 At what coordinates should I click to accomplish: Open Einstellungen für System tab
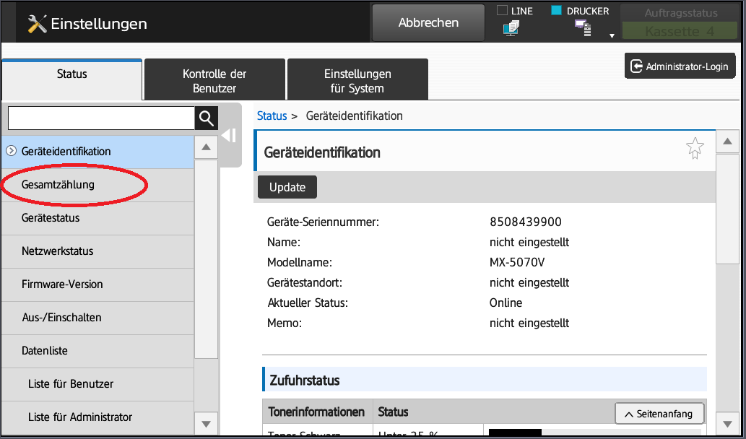click(x=357, y=80)
